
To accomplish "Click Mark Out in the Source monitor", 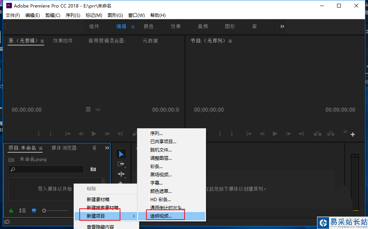I will coord(51,134).
